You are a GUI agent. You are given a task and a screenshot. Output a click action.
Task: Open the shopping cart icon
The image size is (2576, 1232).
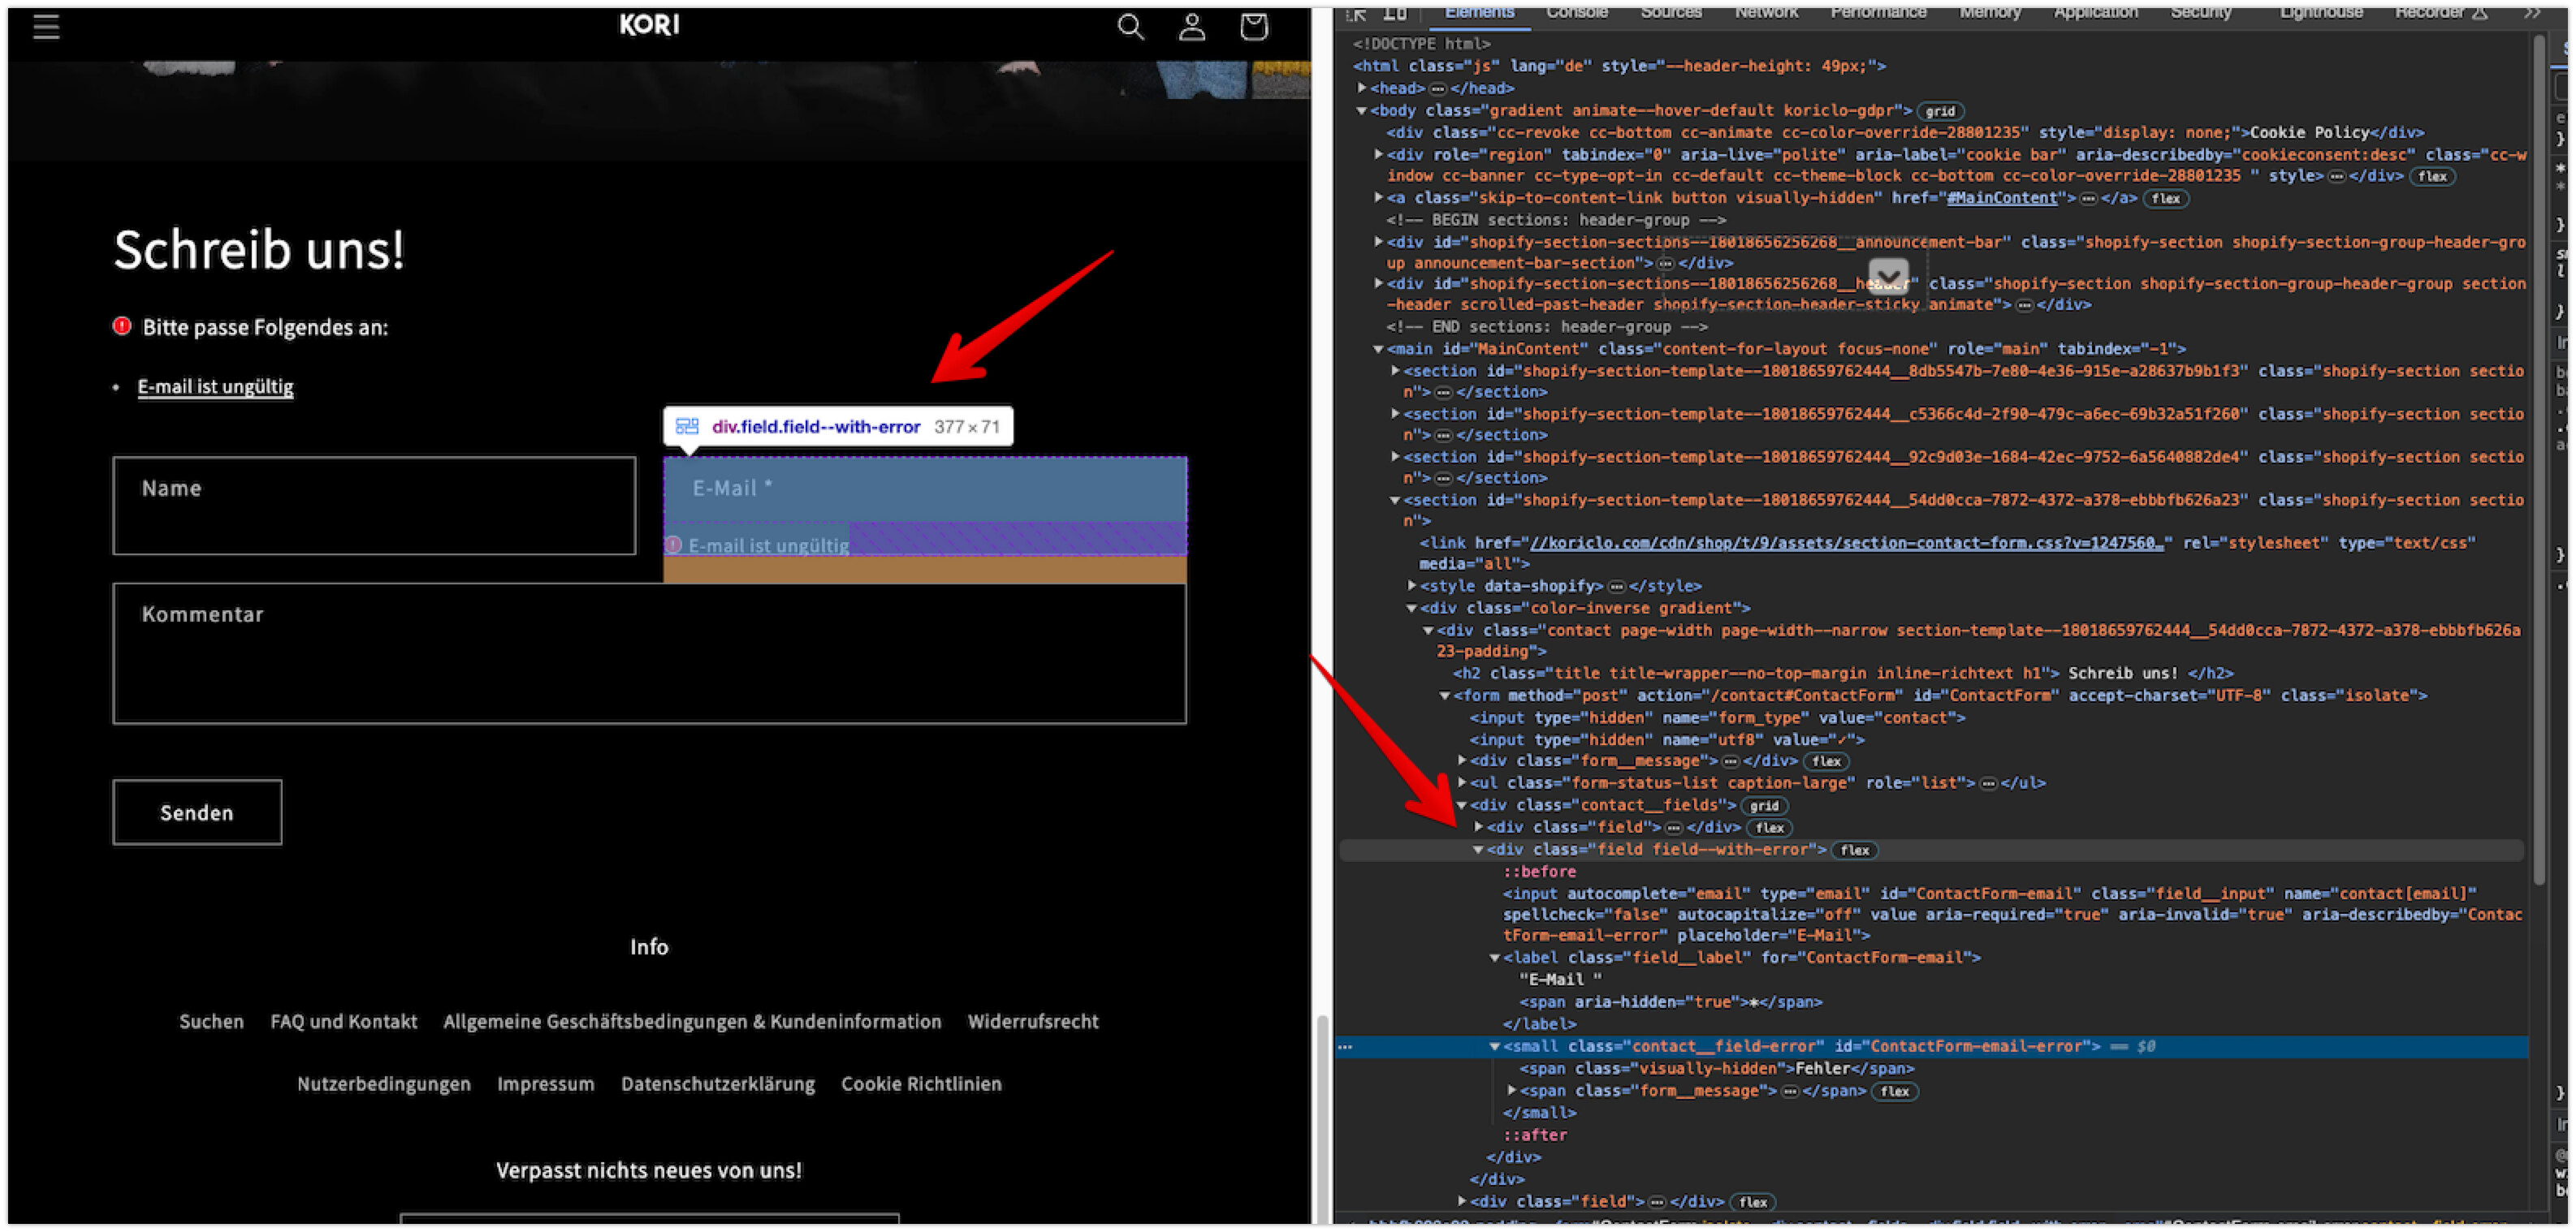click(x=1253, y=27)
